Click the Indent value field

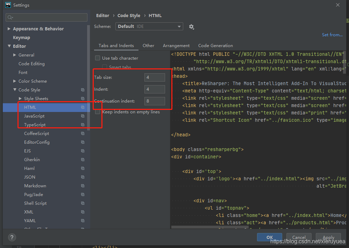(x=155, y=89)
